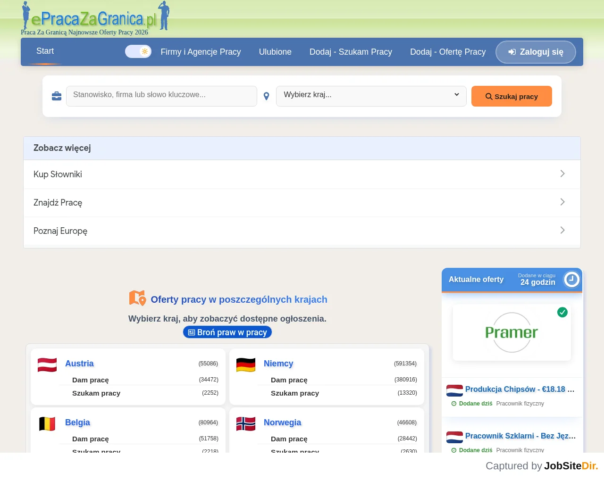Focus the keyword search input field
The width and height of the screenshot is (604, 480).
161,96
